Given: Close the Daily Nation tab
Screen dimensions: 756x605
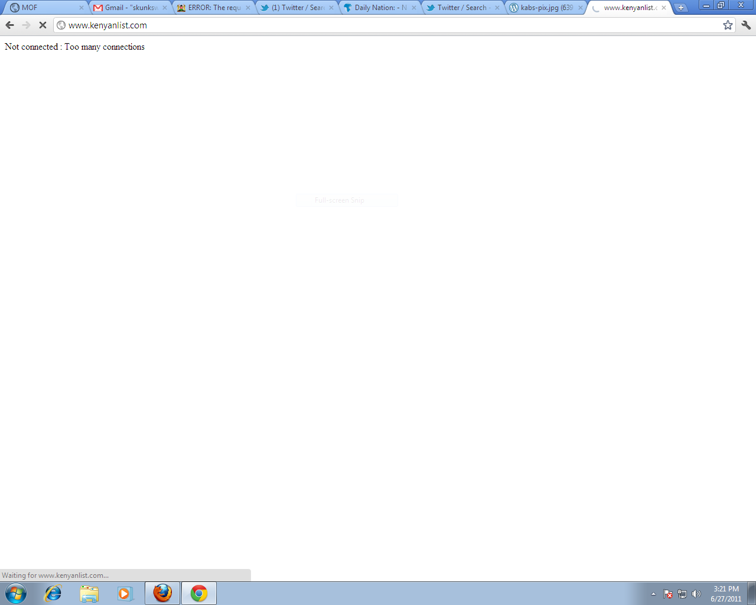Looking at the screenshot, I should coord(414,8).
